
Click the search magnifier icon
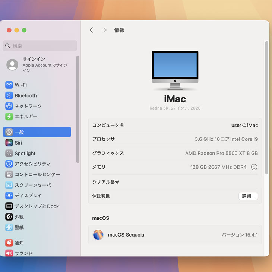[7, 46]
